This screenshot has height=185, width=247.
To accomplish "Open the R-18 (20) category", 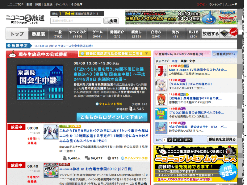I will click(x=194, y=34).
